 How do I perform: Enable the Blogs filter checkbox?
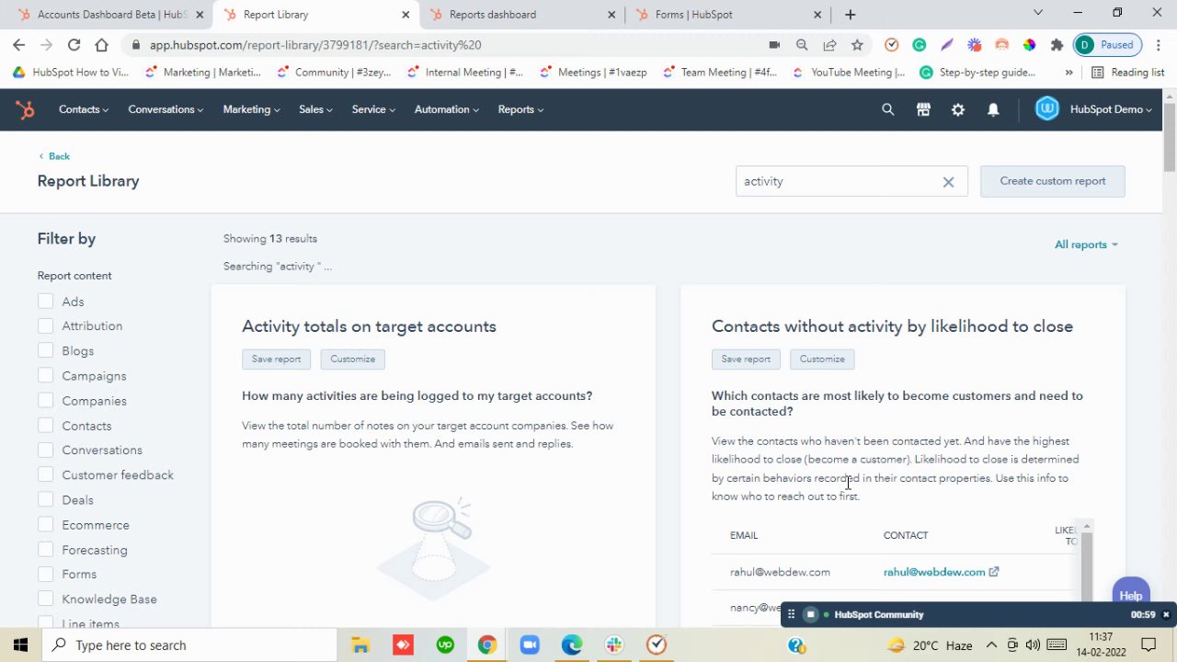tap(46, 350)
